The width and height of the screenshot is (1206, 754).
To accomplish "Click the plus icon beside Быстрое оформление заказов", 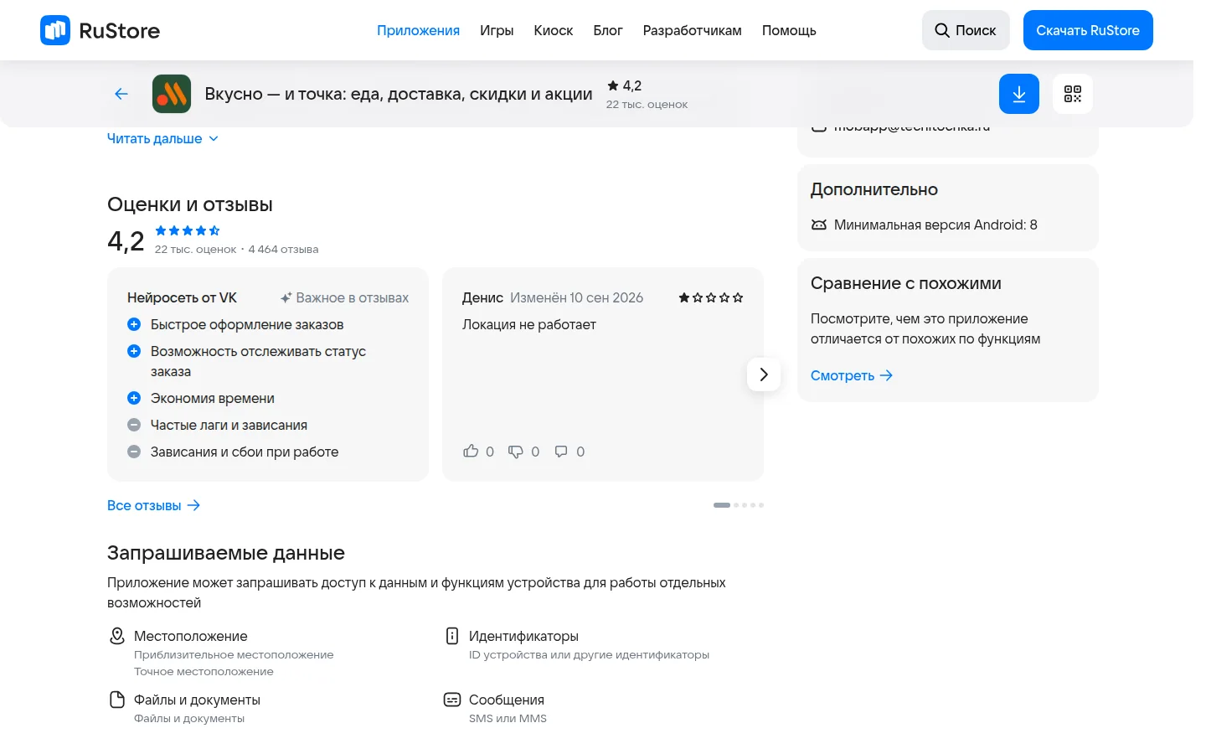I will 134,324.
